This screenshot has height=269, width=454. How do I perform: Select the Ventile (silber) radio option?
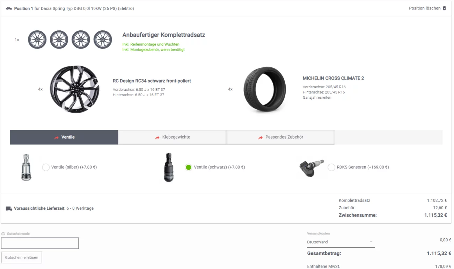pyautogui.click(x=46, y=167)
